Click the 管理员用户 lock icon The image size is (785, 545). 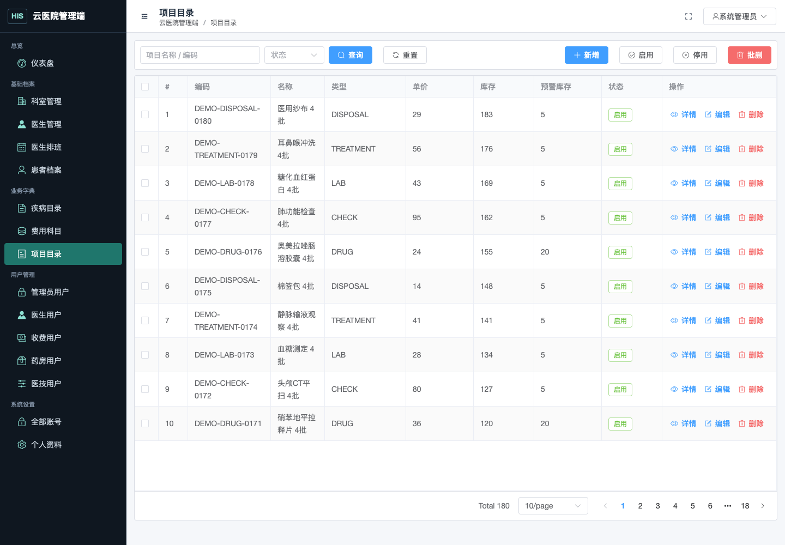click(x=22, y=292)
